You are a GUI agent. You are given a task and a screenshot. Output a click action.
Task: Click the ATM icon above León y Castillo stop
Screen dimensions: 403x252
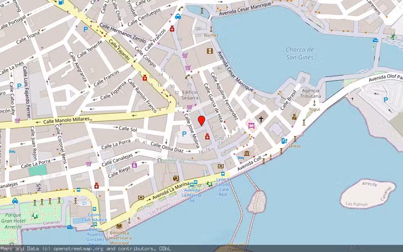point(220,166)
